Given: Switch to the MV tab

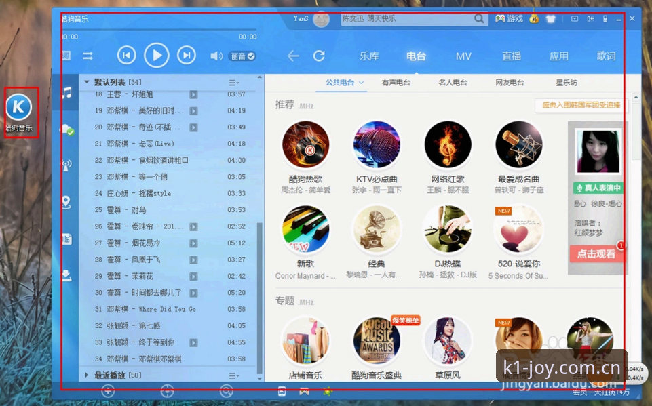Looking at the screenshot, I should pyautogui.click(x=463, y=56).
